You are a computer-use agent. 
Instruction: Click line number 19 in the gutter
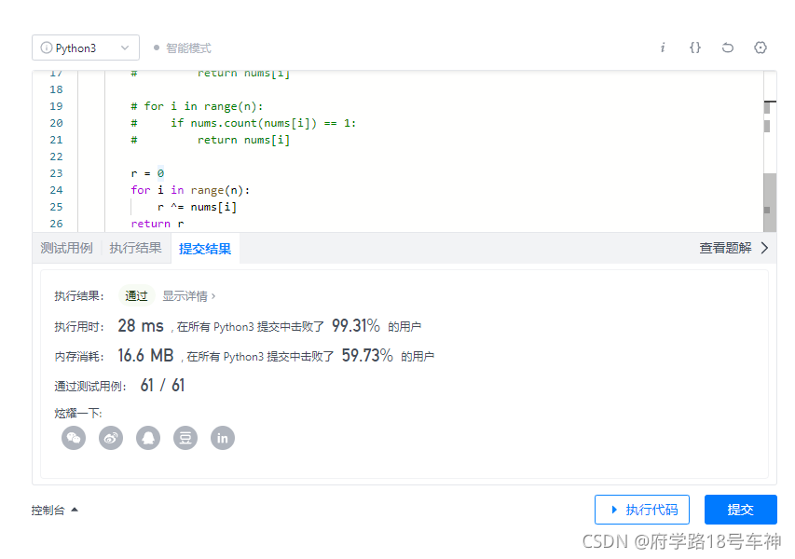coord(56,106)
